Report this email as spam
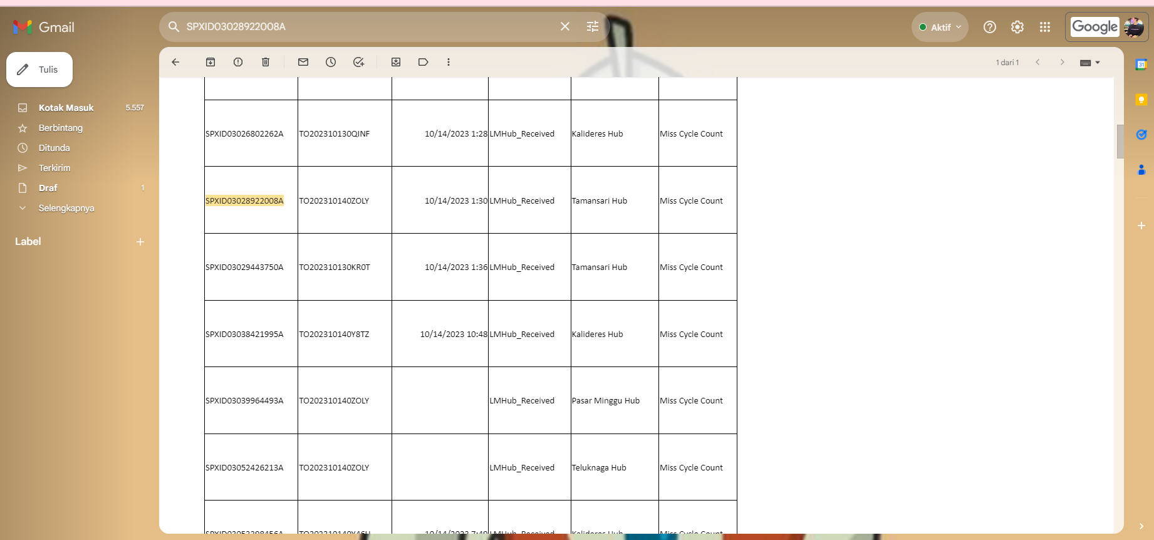This screenshot has height=540, width=1154. click(x=238, y=62)
